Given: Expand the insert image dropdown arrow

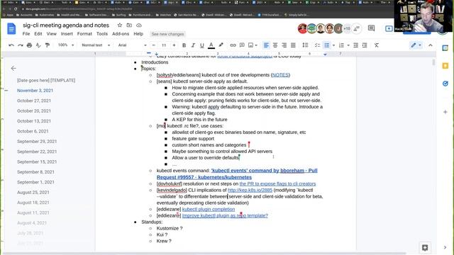Looking at the screenshot, I should coord(256,45).
